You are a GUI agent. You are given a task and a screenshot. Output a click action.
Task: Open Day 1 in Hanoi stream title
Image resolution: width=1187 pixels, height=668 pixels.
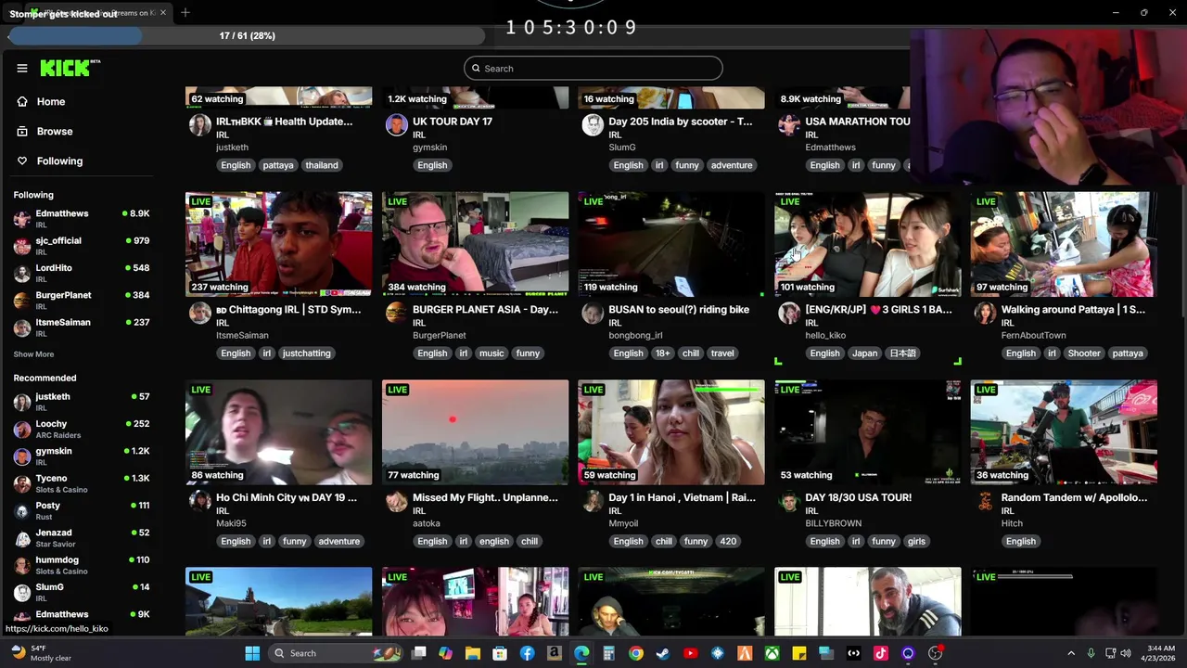(682, 498)
